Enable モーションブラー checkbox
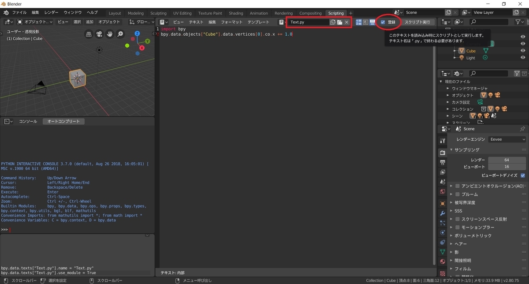This screenshot has width=529, height=284. pyautogui.click(x=458, y=228)
